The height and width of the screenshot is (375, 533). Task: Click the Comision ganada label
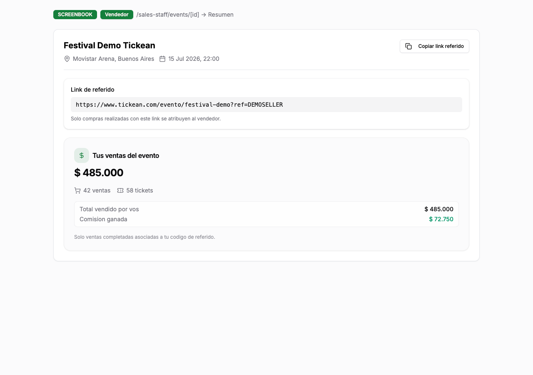click(x=103, y=219)
